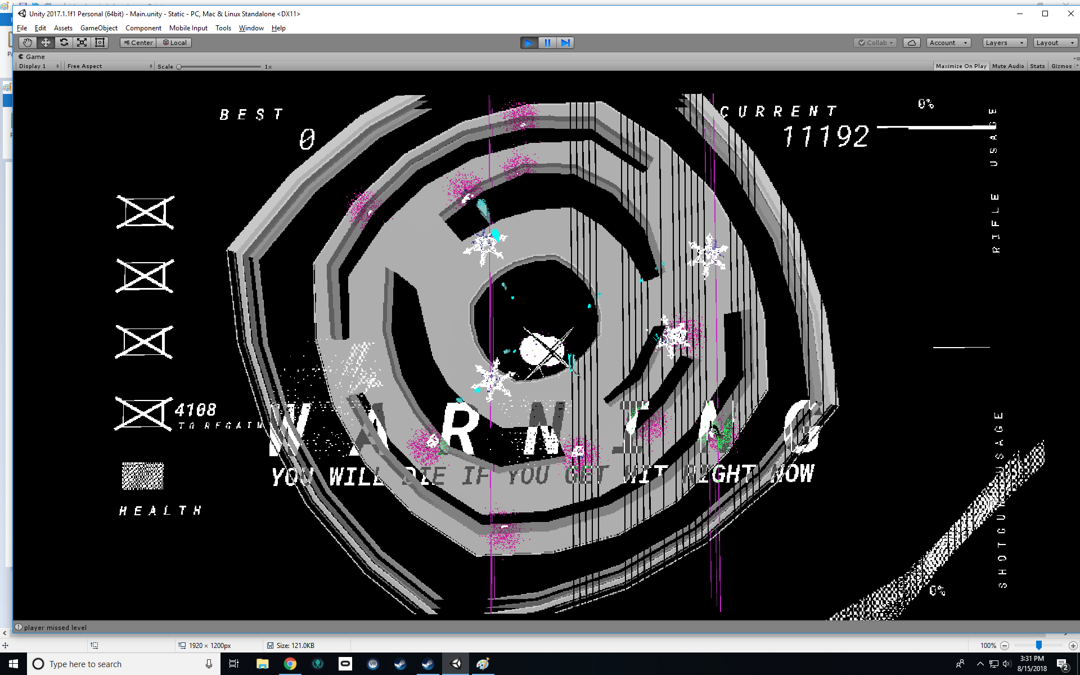Toggle Center pivot mode button
The width and height of the screenshot is (1080, 675).
pyautogui.click(x=138, y=43)
